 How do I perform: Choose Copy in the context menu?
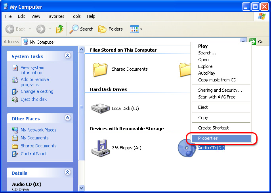[x=221, y=118]
